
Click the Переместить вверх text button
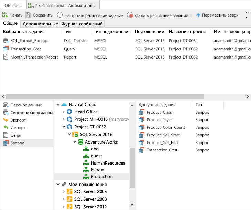220,15
